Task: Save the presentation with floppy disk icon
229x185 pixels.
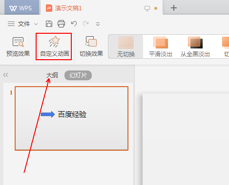Action: point(49,24)
